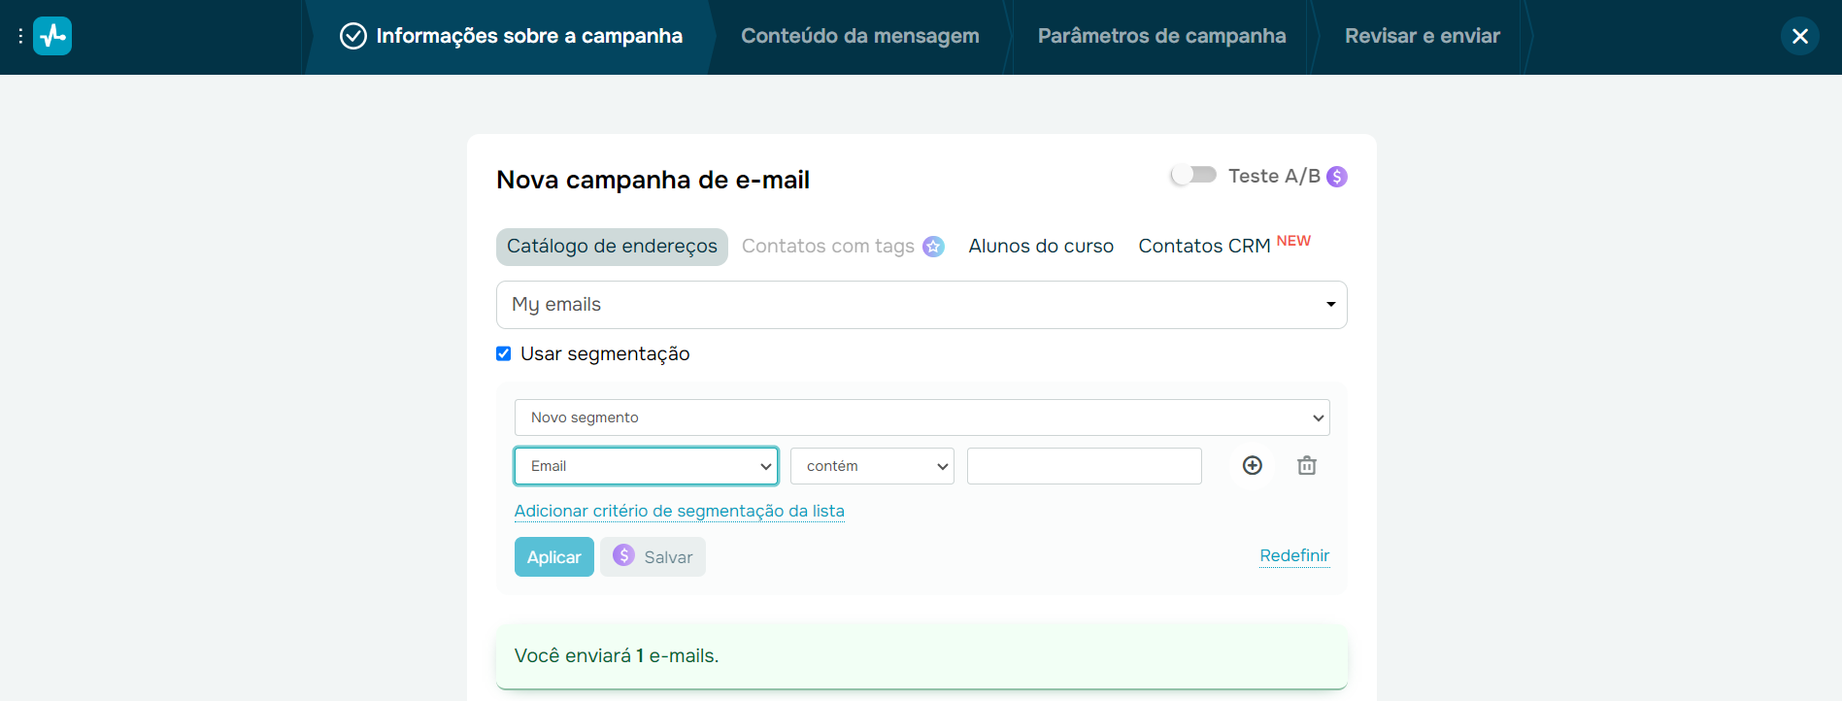Open the Email field selector dropdown
The height and width of the screenshot is (701, 1842).
coord(646,466)
